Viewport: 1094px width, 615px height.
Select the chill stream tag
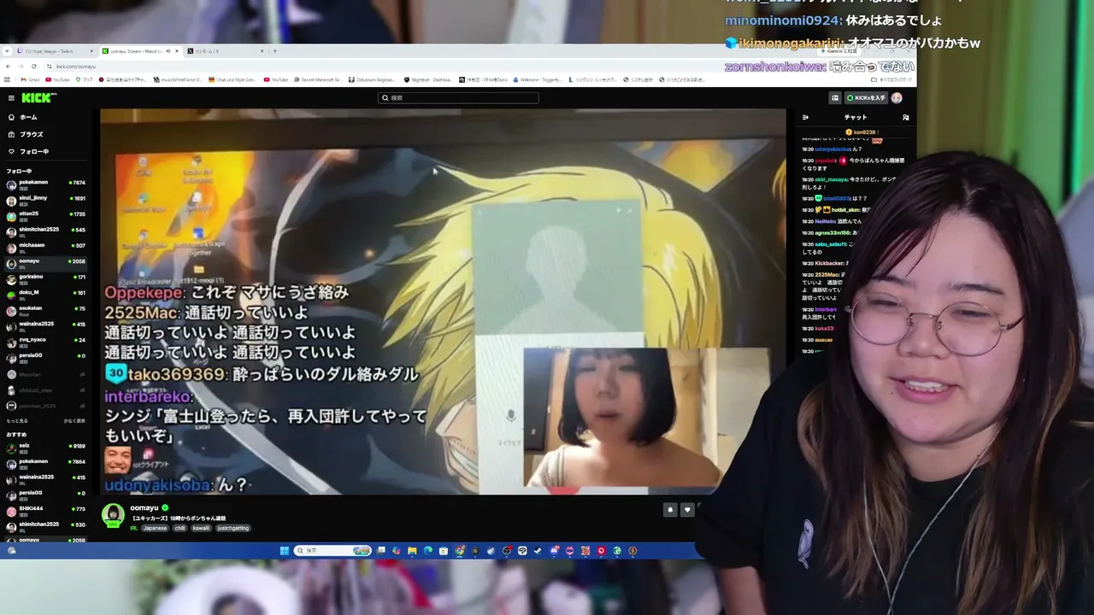(179, 529)
